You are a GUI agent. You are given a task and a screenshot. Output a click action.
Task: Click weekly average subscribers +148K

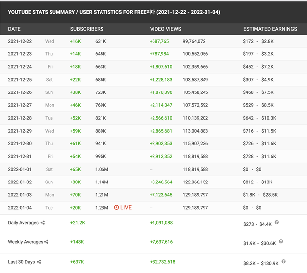tap(77, 242)
